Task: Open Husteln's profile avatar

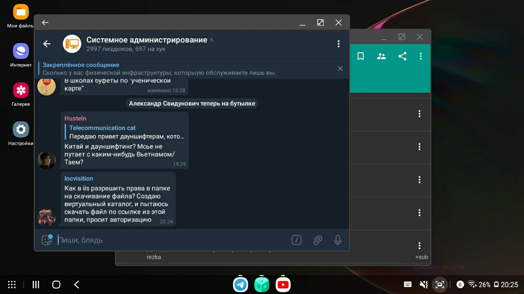Action: click(x=46, y=160)
